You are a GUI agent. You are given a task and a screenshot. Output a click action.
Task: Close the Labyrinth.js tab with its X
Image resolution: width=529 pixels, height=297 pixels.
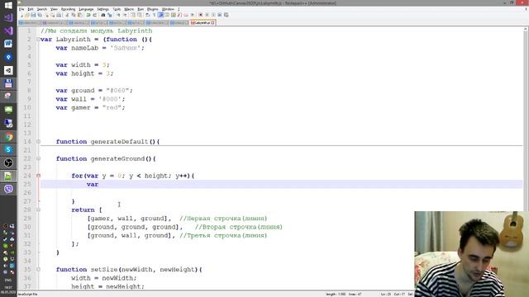213,23
